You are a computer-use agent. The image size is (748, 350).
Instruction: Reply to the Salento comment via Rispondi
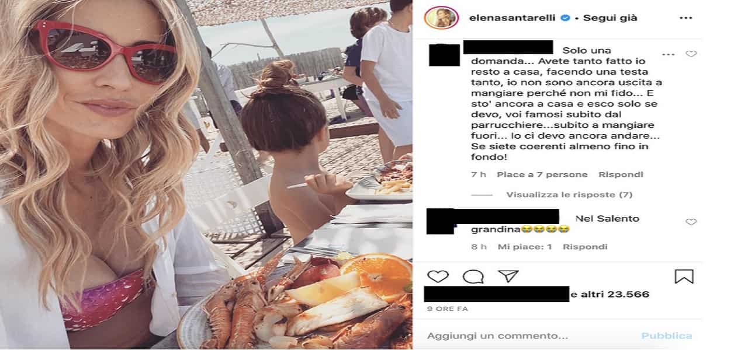585,247
